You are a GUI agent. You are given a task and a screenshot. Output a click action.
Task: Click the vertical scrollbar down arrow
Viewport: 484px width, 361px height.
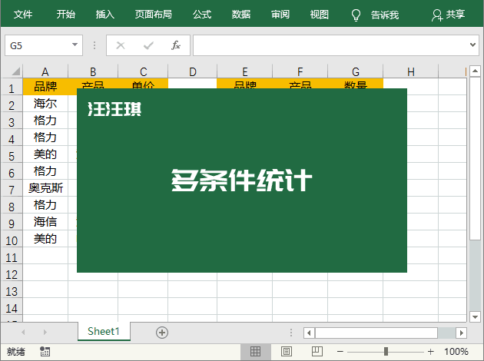click(x=475, y=316)
